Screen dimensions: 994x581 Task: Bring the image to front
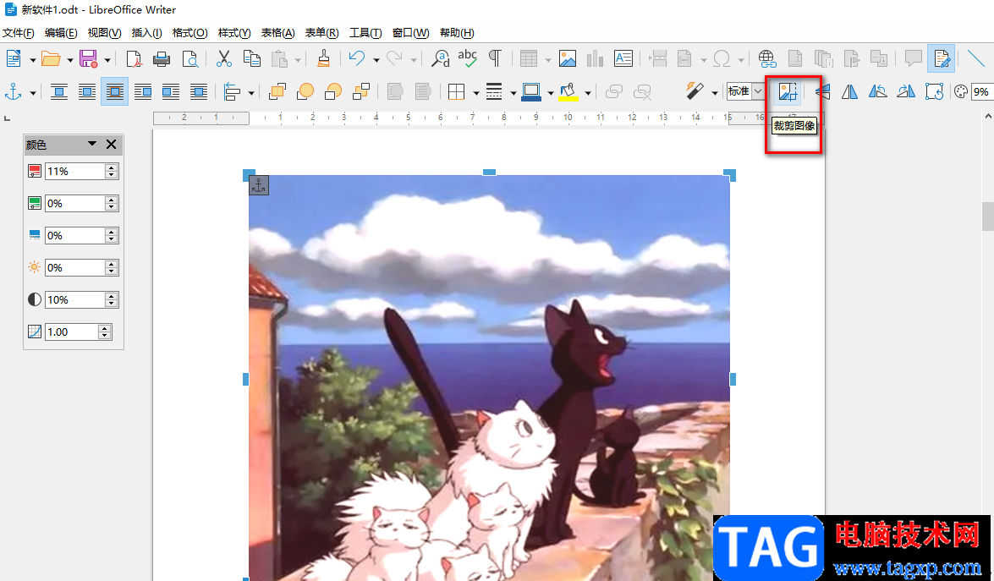tap(277, 92)
